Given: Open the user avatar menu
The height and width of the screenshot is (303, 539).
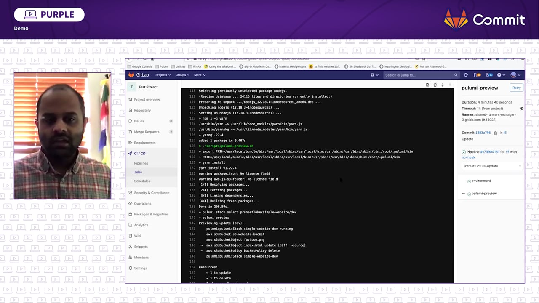Looking at the screenshot, I should pyautogui.click(x=515, y=75).
